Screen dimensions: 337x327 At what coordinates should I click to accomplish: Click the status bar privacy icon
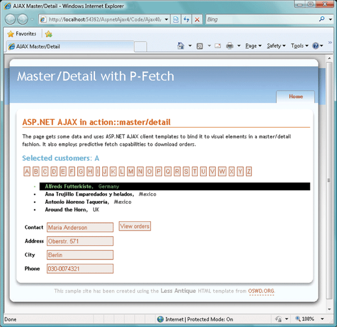click(279, 319)
